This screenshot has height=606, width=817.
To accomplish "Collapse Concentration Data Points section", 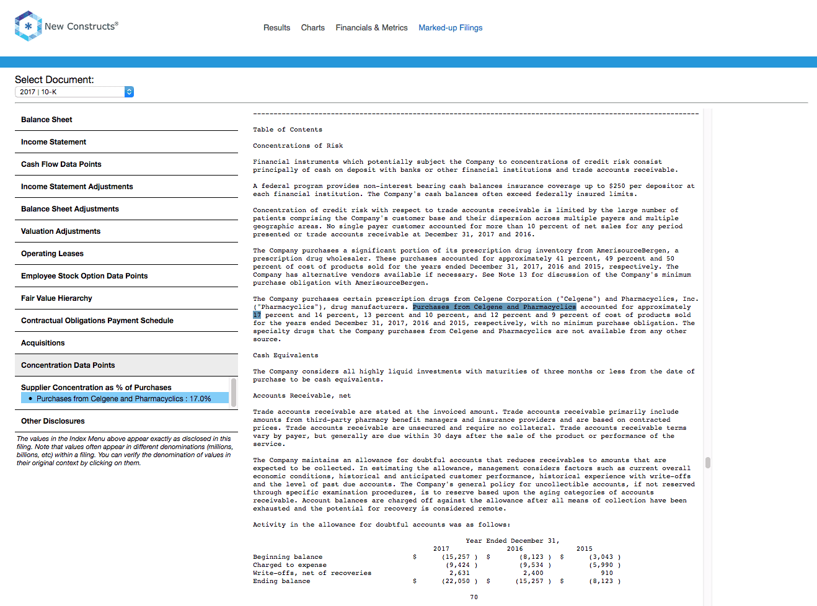I will (126, 365).
